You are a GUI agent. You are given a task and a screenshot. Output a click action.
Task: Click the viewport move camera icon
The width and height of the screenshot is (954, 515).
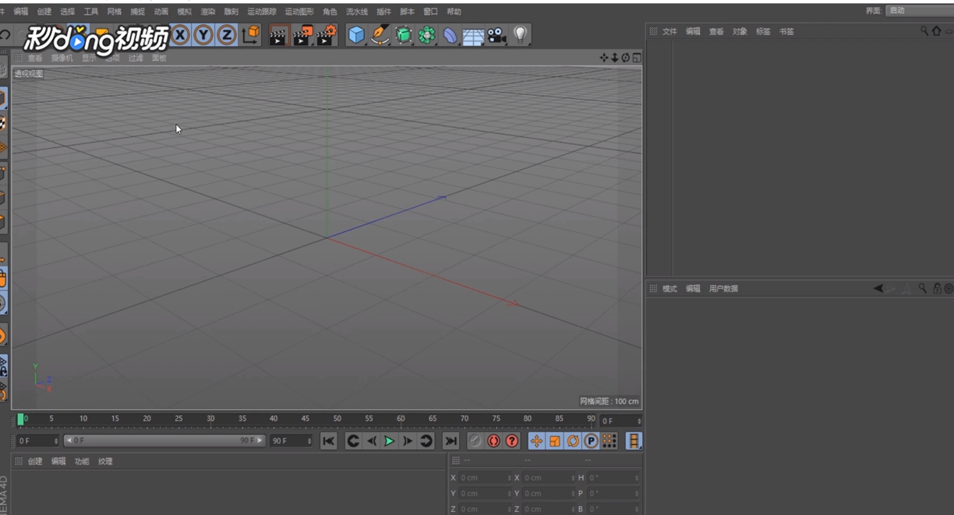tap(604, 58)
